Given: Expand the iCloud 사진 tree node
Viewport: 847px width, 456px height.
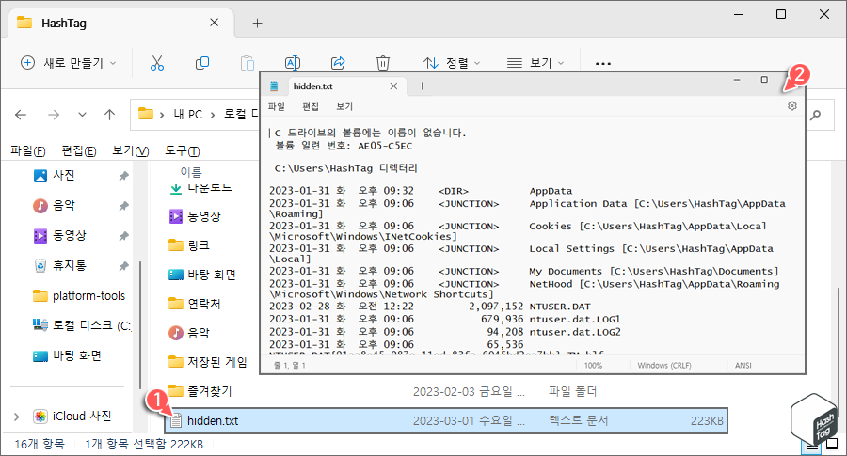Looking at the screenshot, I should [x=16, y=417].
